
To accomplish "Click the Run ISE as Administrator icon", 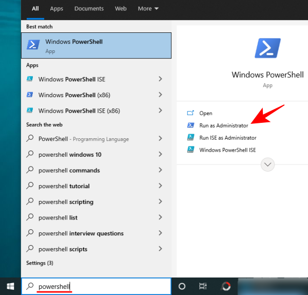I will (190, 138).
